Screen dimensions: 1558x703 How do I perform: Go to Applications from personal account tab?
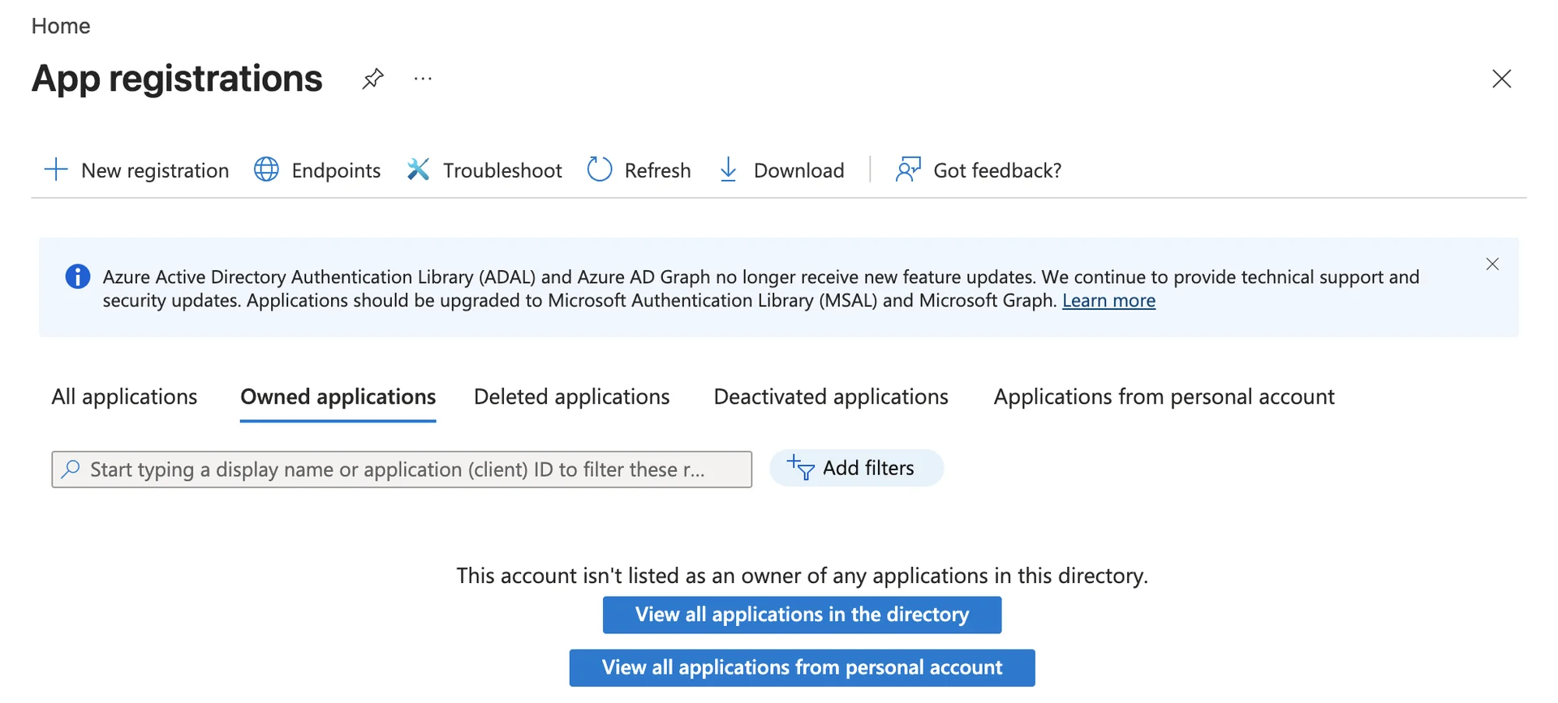1164,397
